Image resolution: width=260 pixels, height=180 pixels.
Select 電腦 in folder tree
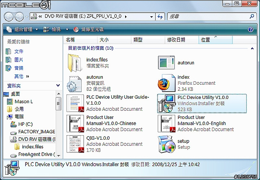19,116
